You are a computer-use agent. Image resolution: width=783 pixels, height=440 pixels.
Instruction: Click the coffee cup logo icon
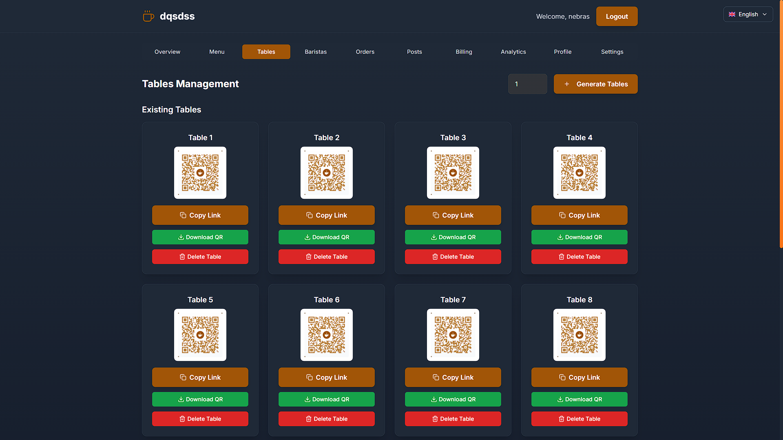click(148, 16)
